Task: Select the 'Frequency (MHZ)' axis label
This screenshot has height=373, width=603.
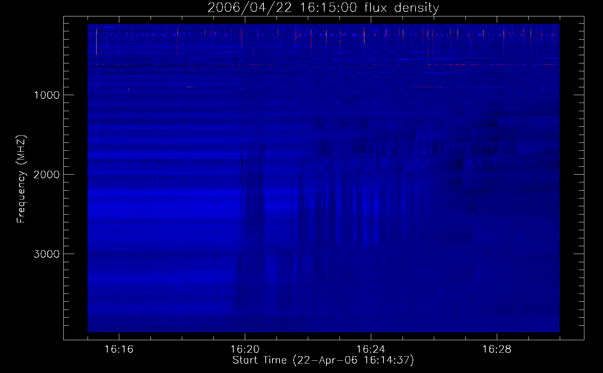Action: 21,179
